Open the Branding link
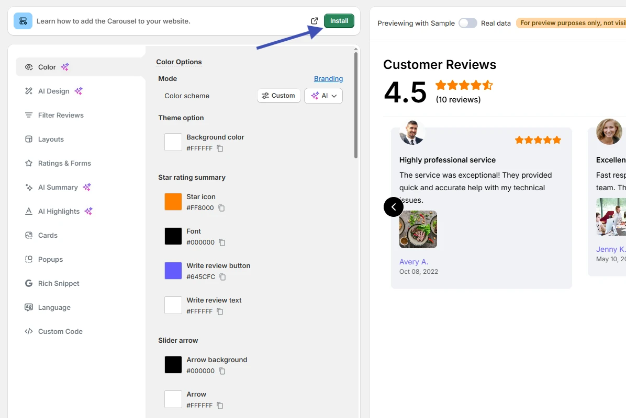The height and width of the screenshot is (418, 626). pos(328,78)
